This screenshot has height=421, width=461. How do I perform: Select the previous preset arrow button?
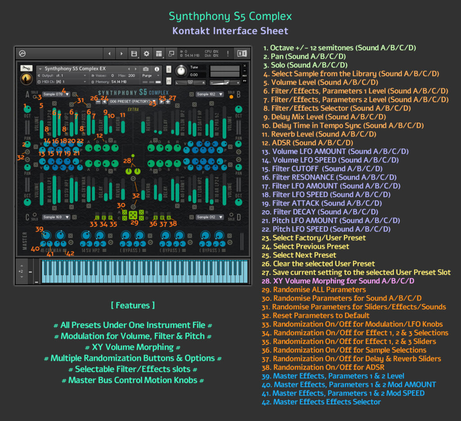104,102
